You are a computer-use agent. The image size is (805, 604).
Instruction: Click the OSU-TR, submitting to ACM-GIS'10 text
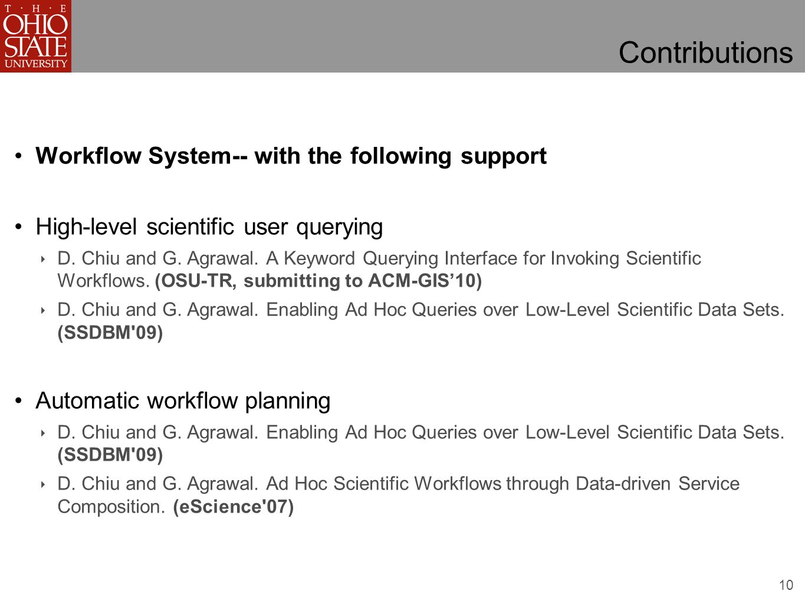point(318,281)
